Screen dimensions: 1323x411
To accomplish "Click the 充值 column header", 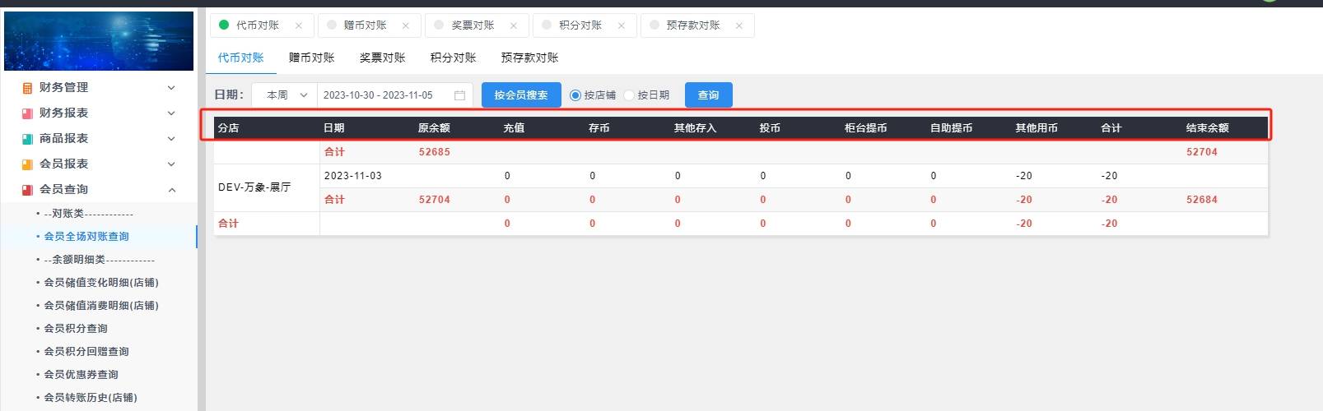I will coord(514,128).
